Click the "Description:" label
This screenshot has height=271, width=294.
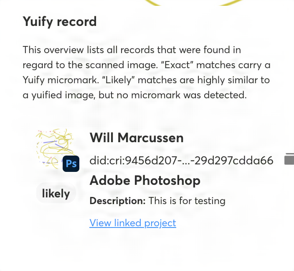[x=117, y=201]
